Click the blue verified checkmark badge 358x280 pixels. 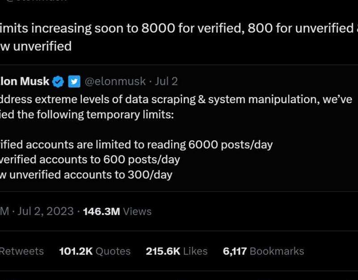58,82
